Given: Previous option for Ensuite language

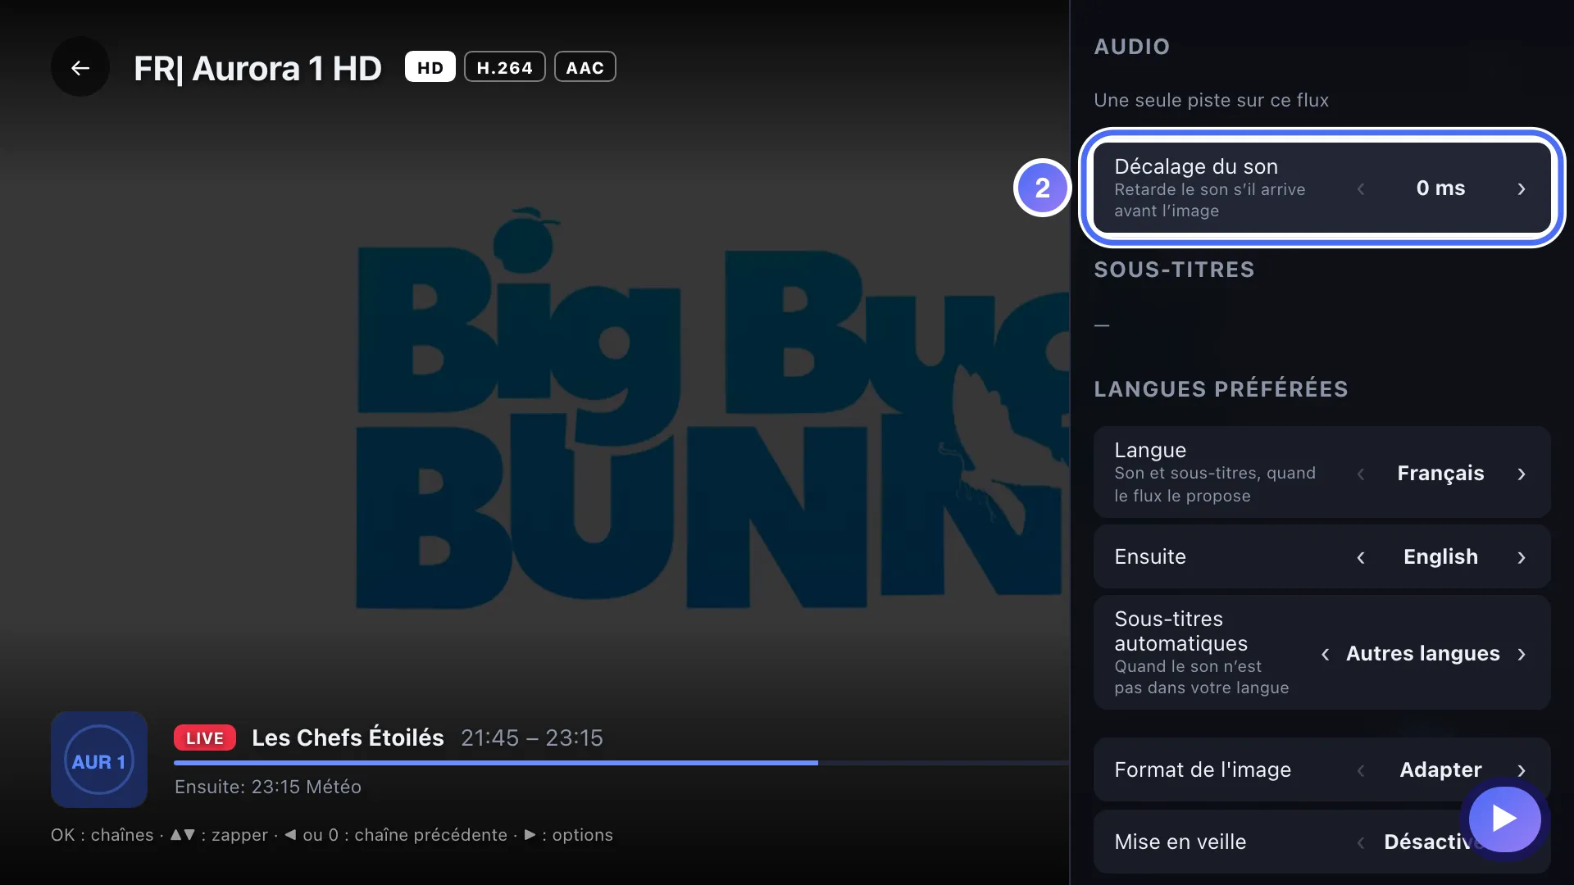Looking at the screenshot, I should tap(1361, 558).
